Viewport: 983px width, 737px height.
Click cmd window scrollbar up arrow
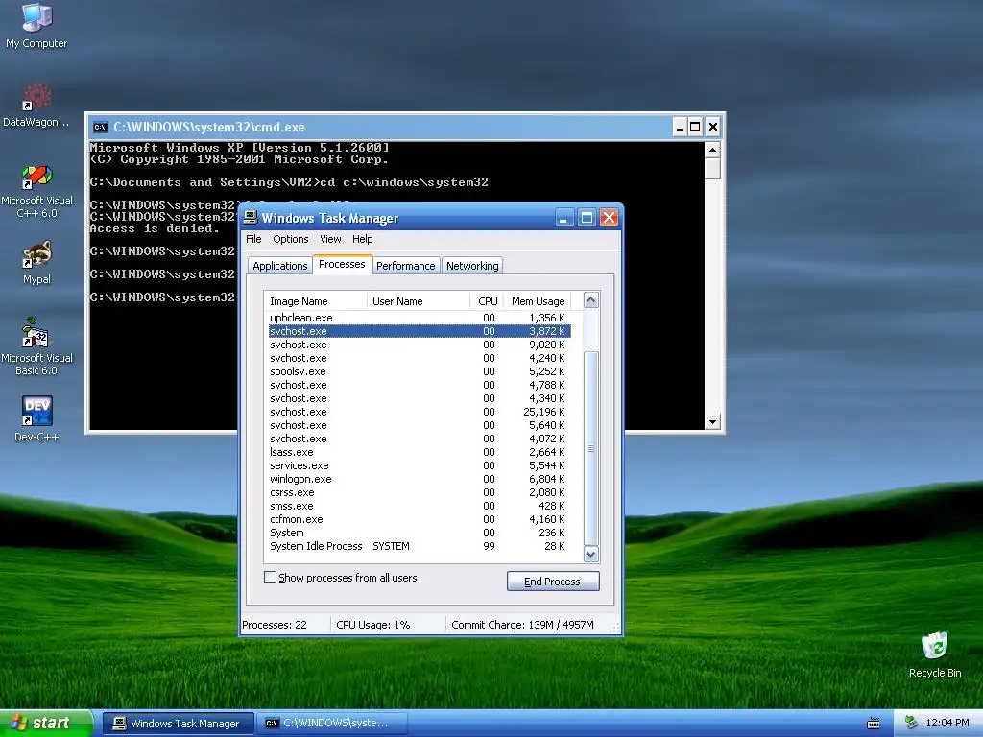pyautogui.click(x=712, y=150)
